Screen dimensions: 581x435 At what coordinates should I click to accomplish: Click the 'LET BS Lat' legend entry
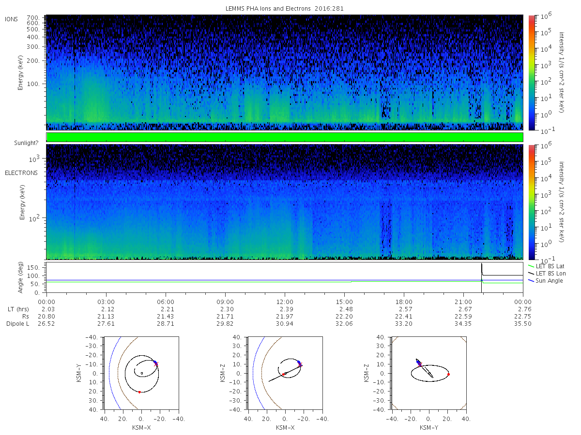pos(546,266)
